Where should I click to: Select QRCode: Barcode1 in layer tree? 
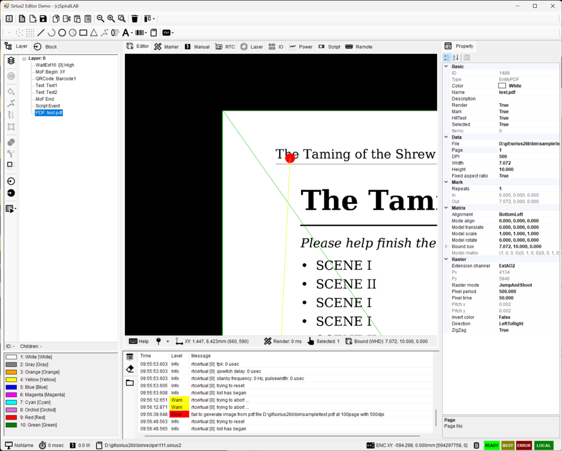(x=56, y=79)
